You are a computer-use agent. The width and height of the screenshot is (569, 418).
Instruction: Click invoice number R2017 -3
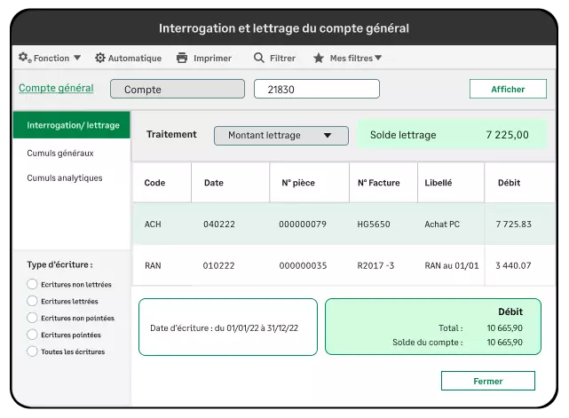[x=375, y=265]
